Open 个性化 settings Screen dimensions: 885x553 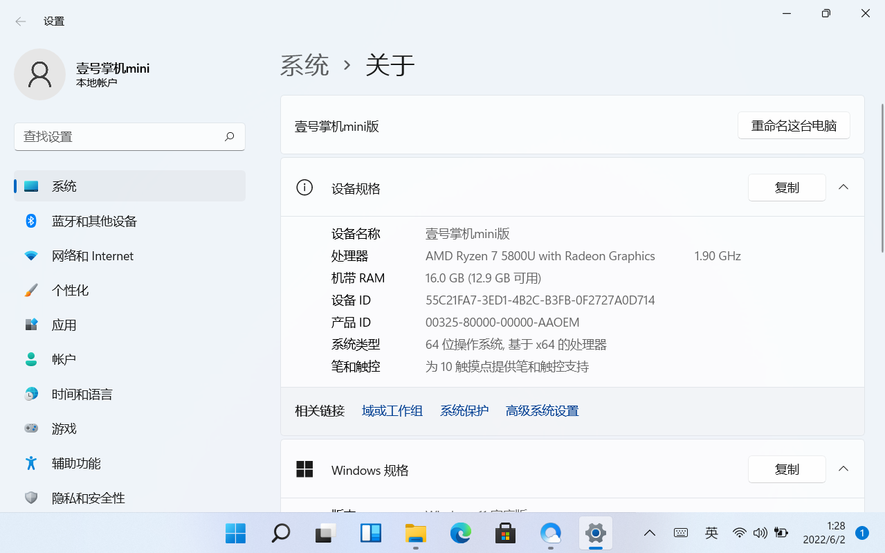pos(129,290)
